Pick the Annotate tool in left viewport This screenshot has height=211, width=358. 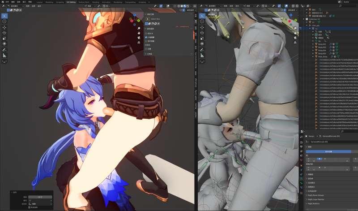[4, 50]
